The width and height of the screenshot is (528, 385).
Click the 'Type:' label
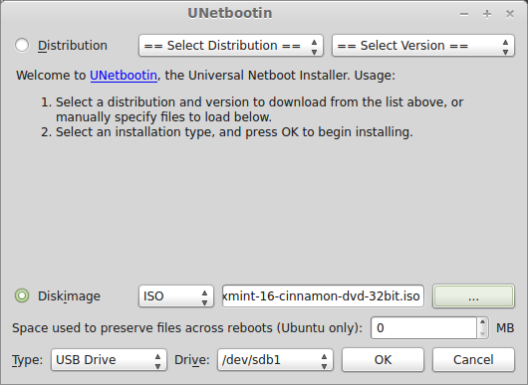(28, 360)
